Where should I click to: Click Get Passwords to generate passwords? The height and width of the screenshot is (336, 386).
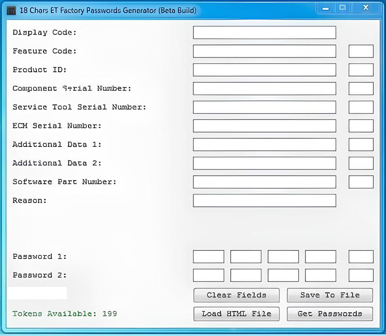click(330, 314)
